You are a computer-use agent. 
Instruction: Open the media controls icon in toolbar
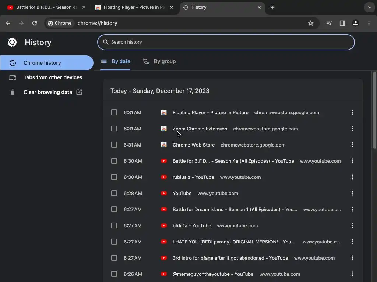tap(329, 23)
